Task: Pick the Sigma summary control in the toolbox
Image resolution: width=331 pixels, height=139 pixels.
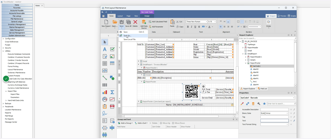Action: point(112,92)
